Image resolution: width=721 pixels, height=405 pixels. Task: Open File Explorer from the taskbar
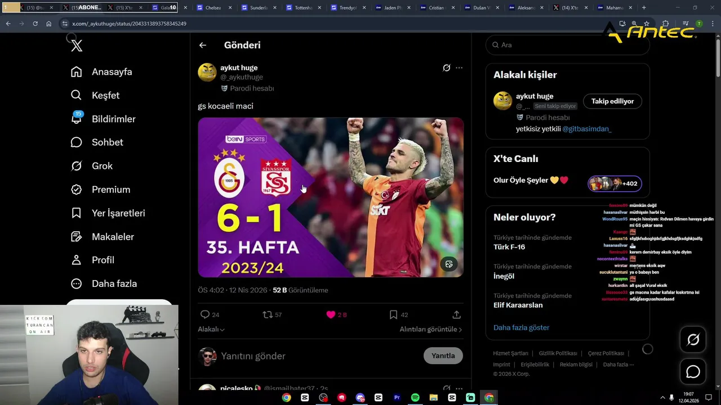point(434,398)
